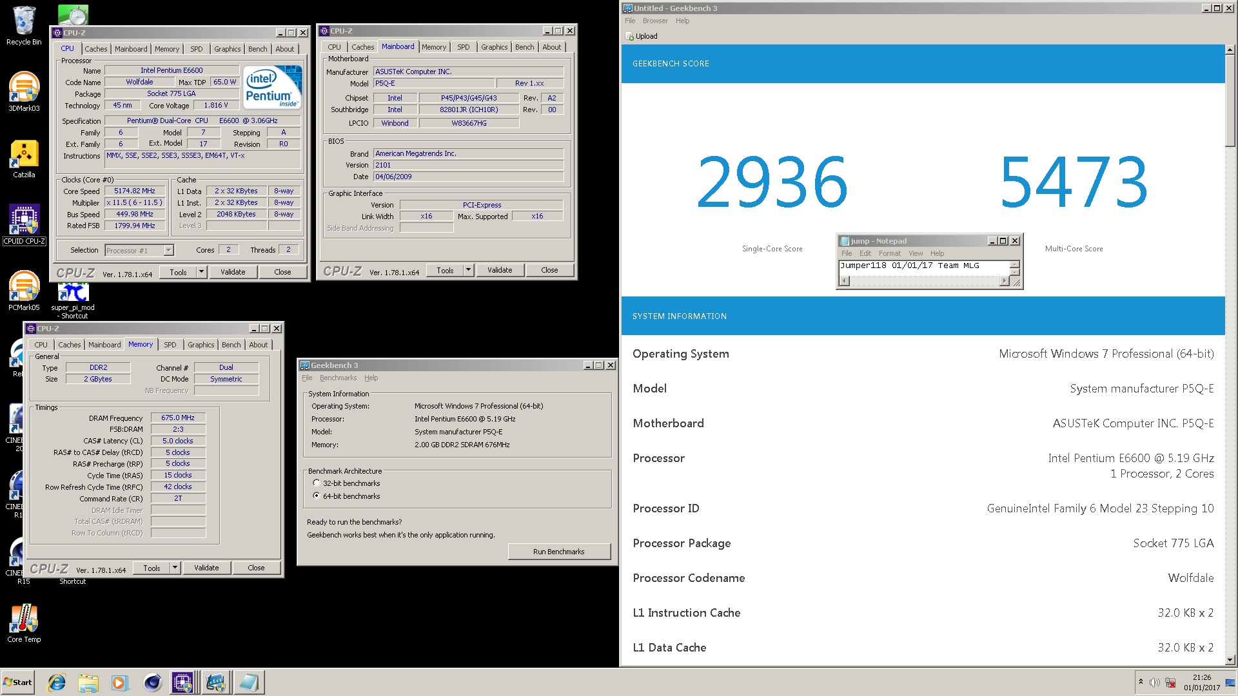This screenshot has width=1238, height=696.
Task: Click the single-core score 2936
Action: pyautogui.click(x=772, y=182)
